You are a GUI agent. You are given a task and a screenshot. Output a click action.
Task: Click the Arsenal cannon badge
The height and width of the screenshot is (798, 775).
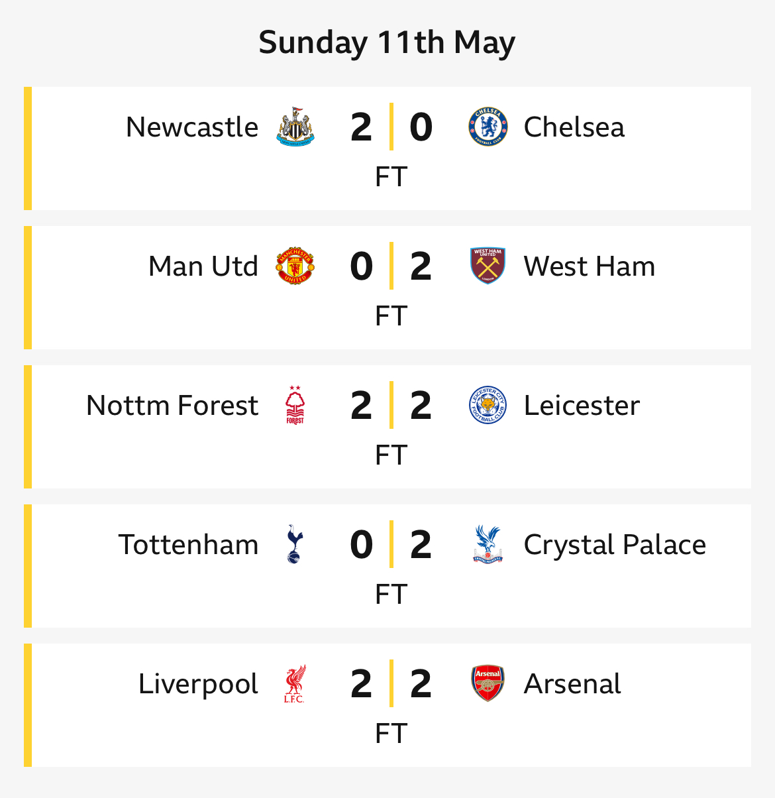coord(488,683)
